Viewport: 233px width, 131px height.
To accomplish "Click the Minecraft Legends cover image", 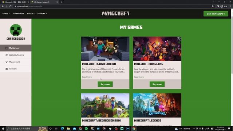I will (x=157, y=105).
